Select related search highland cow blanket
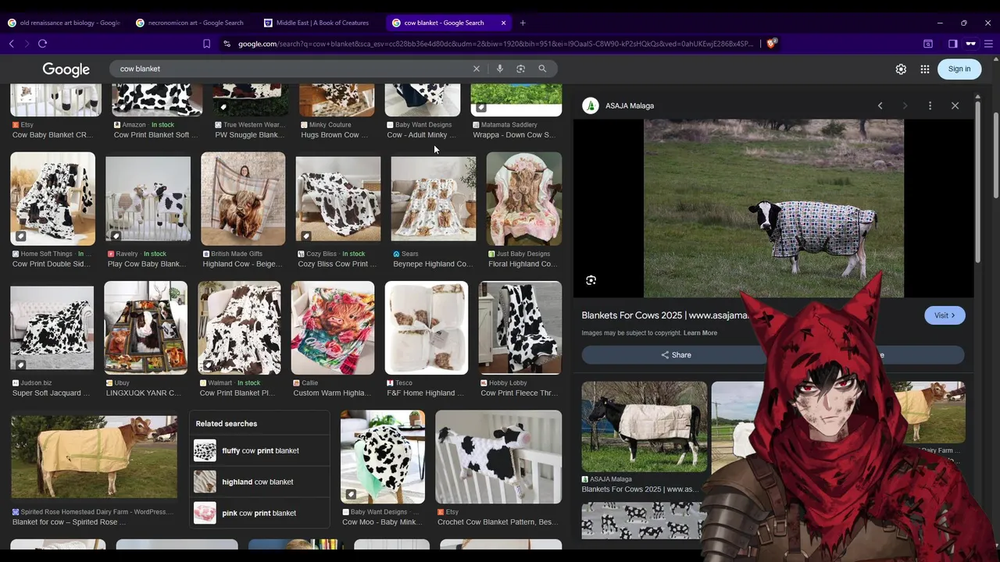1000x562 pixels. point(259,482)
